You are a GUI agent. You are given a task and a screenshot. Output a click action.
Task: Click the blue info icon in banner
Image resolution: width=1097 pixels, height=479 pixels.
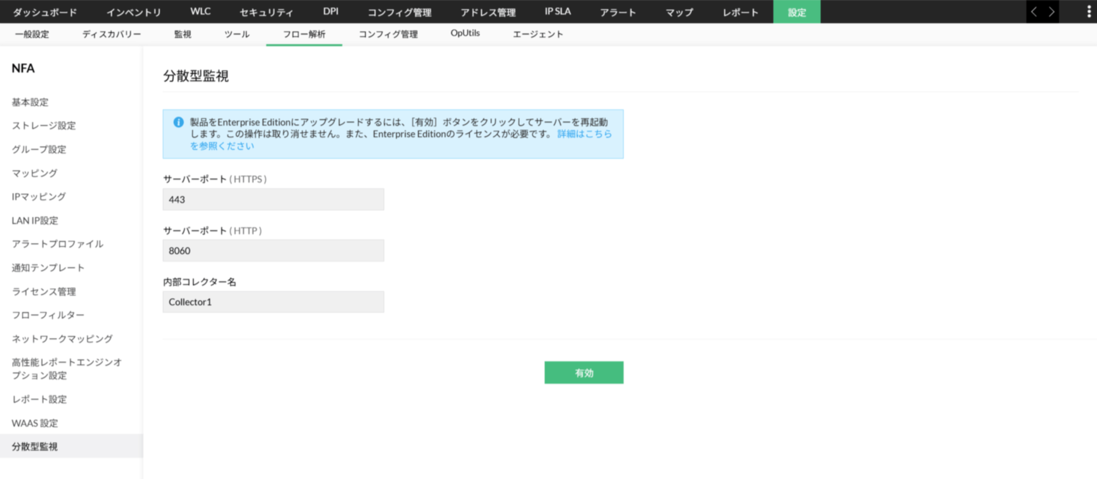(x=178, y=122)
